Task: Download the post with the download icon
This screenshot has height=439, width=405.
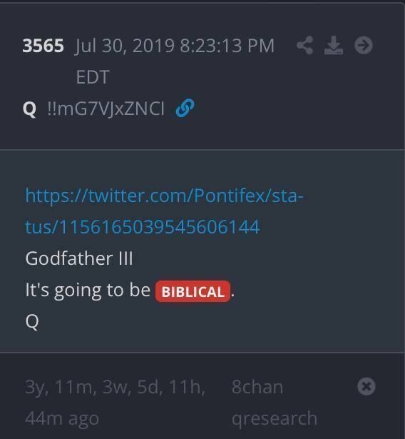Action: click(334, 46)
